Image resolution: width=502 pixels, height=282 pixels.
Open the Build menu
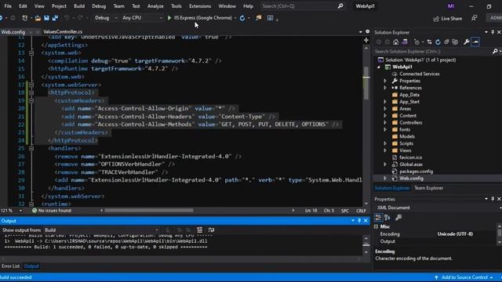pos(79,6)
